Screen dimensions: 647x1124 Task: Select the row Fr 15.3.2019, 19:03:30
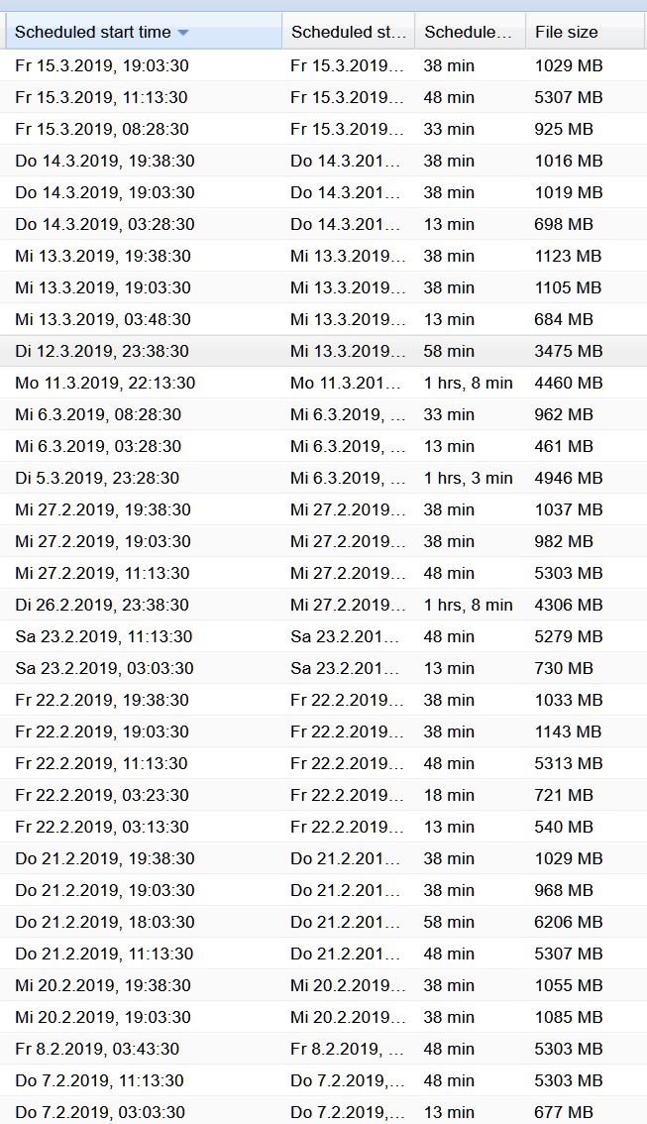pyautogui.click(x=323, y=66)
